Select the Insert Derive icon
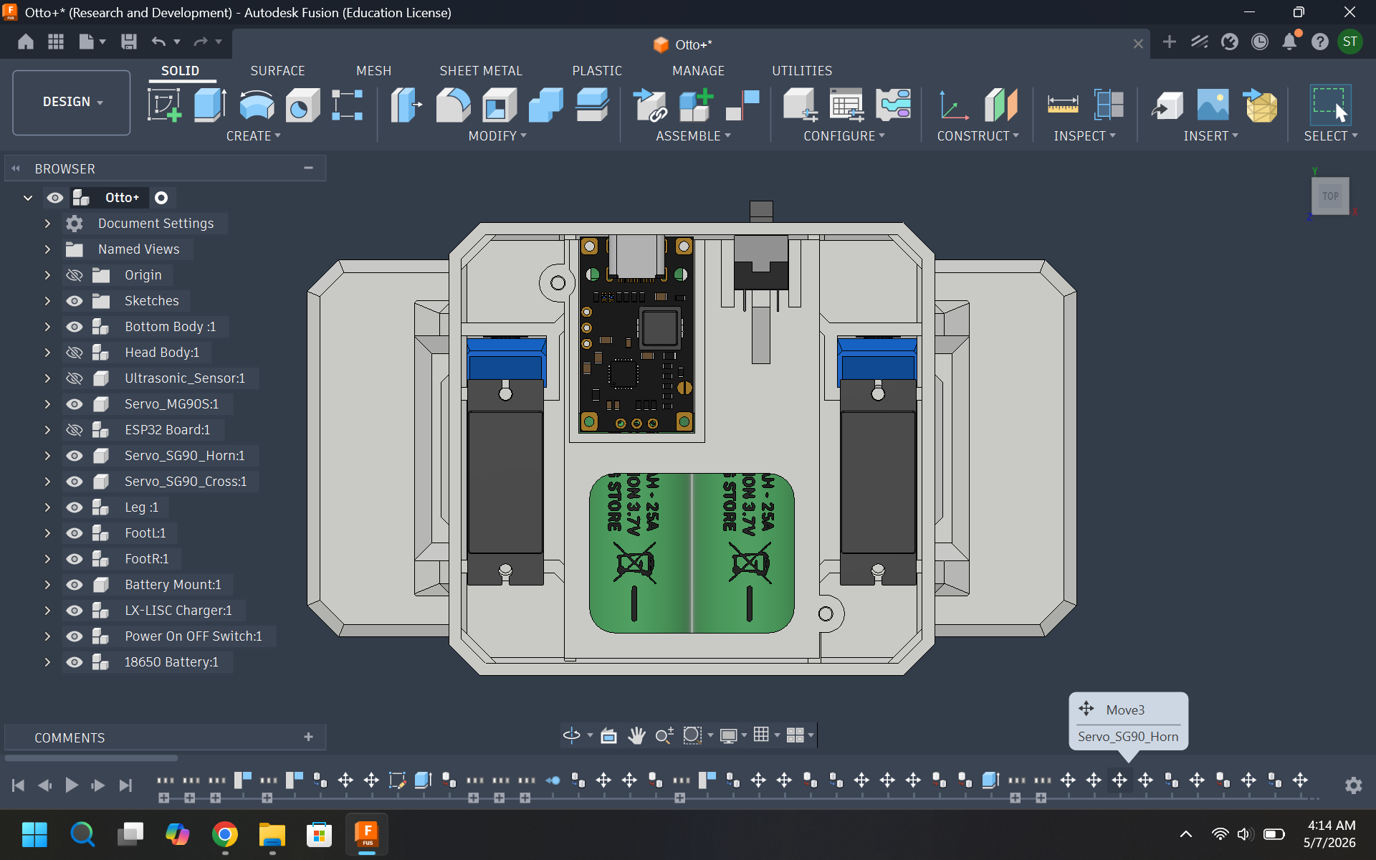Screen dimensions: 1376x860 (1167, 105)
